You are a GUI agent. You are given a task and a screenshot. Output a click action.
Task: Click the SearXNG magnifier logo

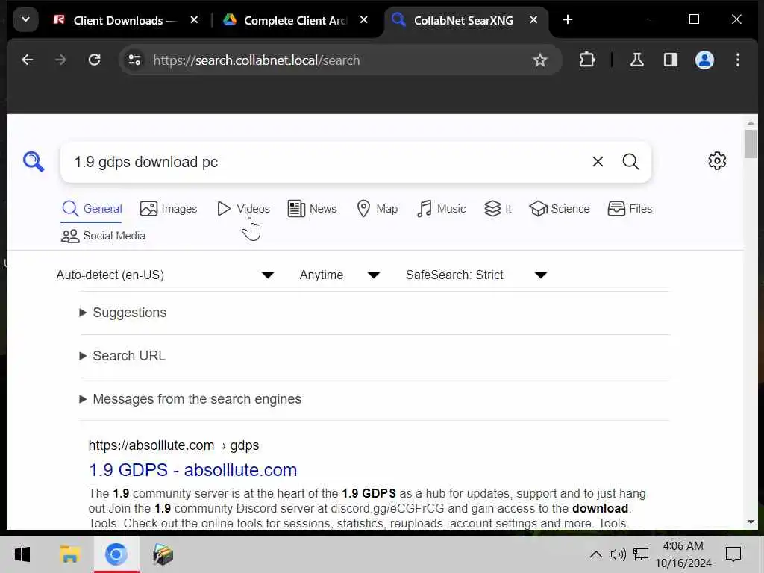click(34, 162)
